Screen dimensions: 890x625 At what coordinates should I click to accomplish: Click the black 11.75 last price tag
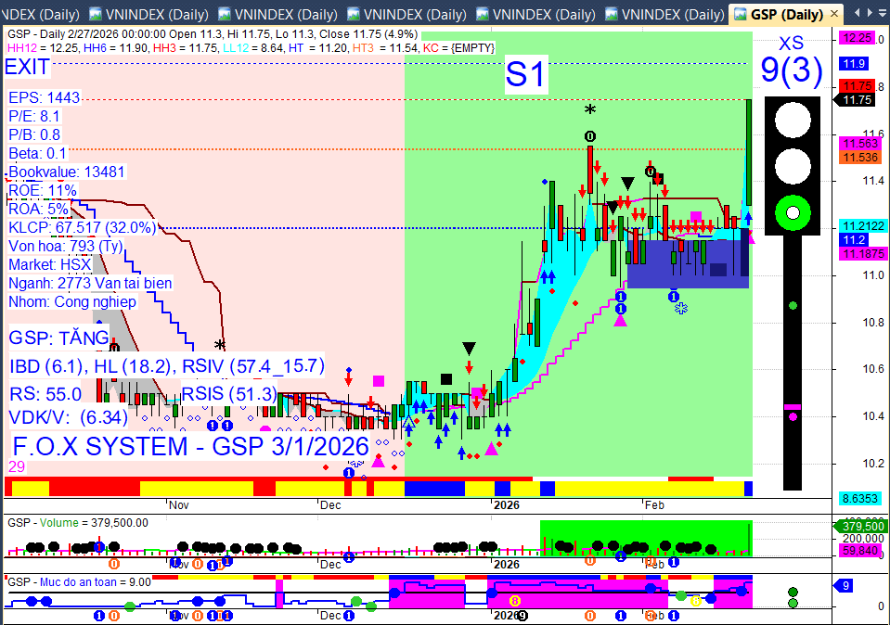[856, 100]
